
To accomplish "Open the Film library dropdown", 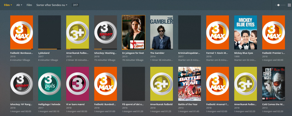I will 8,5.
